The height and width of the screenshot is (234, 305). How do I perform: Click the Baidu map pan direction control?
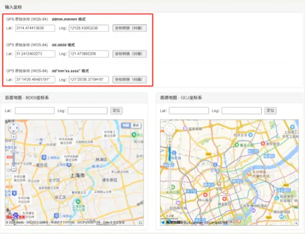[14, 128]
